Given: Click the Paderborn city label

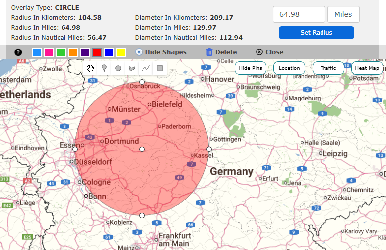Looking at the screenshot, I should point(176,126).
